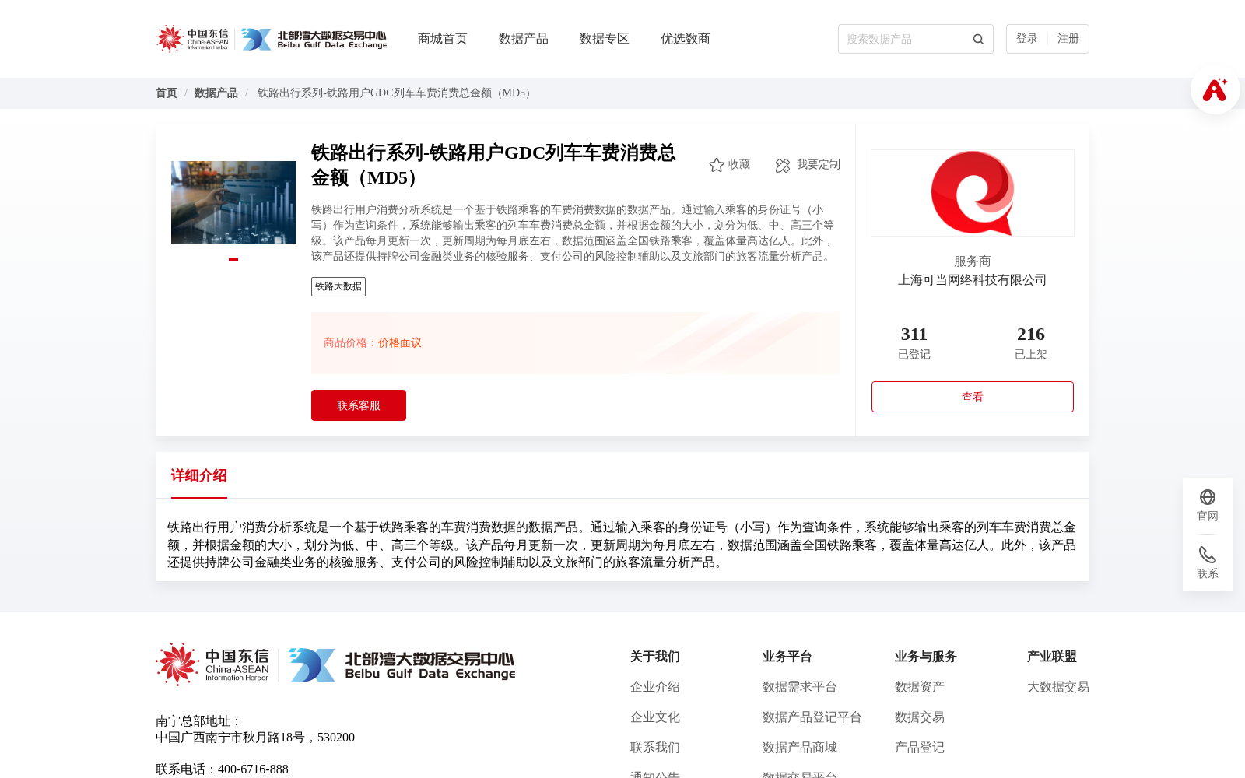Open the 数据产品登记平台 footer link
Viewport: 1245px width, 778px height.
pyautogui.click(x=812, y=717)
